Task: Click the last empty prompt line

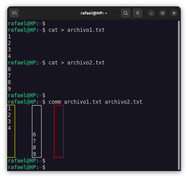Action: [x=26, y=167]
